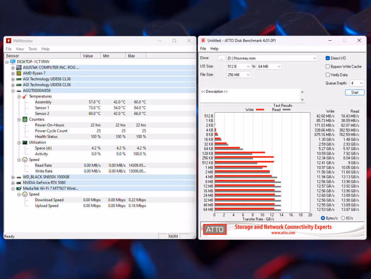Disable the Direct I/O checkbox
This screenshot has width=371, height=279.
[328, 58]
